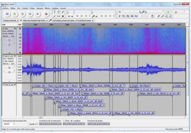
Task: Click the Fit Project zoom icon
Action: coord(171,16)
